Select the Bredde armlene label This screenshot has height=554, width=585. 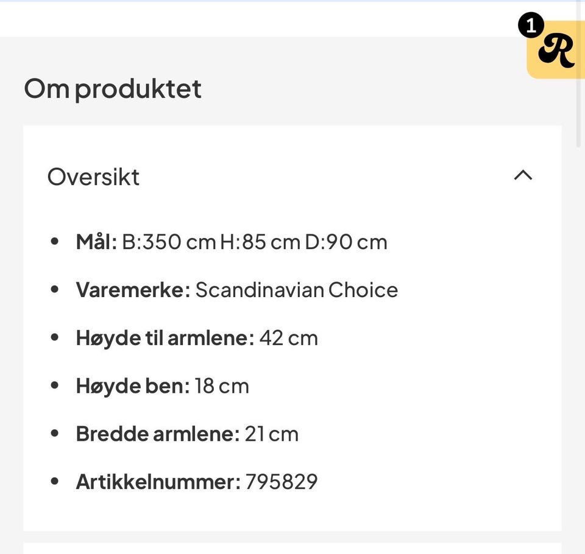click(x=157, y=434)
